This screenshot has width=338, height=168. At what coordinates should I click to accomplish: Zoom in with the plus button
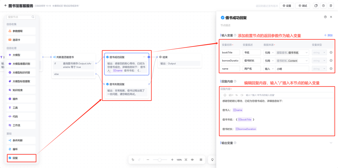(172, 160)
